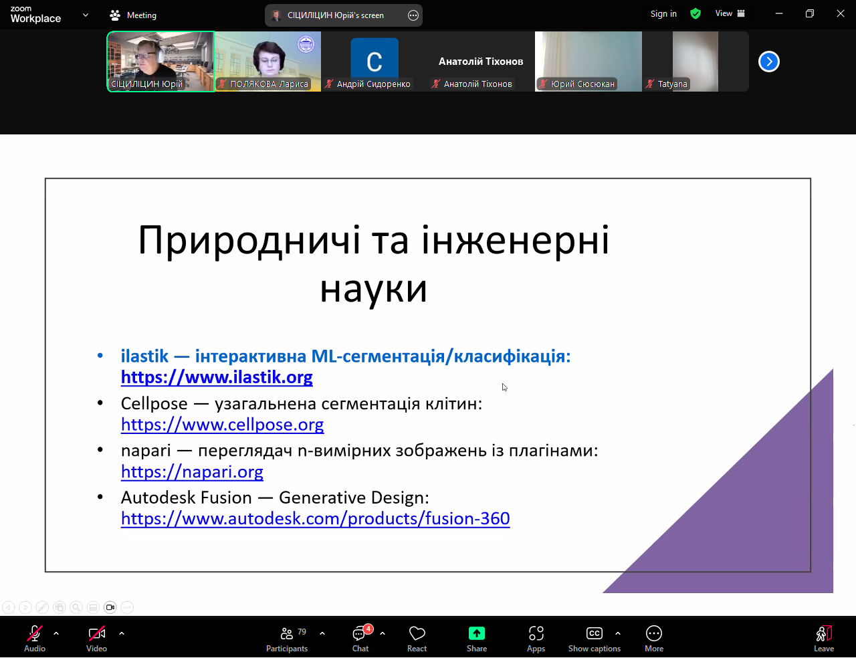The height and width of the screenshot is (658, 856).
Task: Click the Leave meeting icon
Action: click(823, 639)
